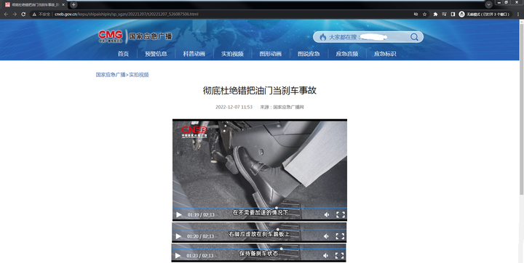Bookmark this page with the star icon
The width and height of the screenshot is (524, 263).
pos(425,15)
